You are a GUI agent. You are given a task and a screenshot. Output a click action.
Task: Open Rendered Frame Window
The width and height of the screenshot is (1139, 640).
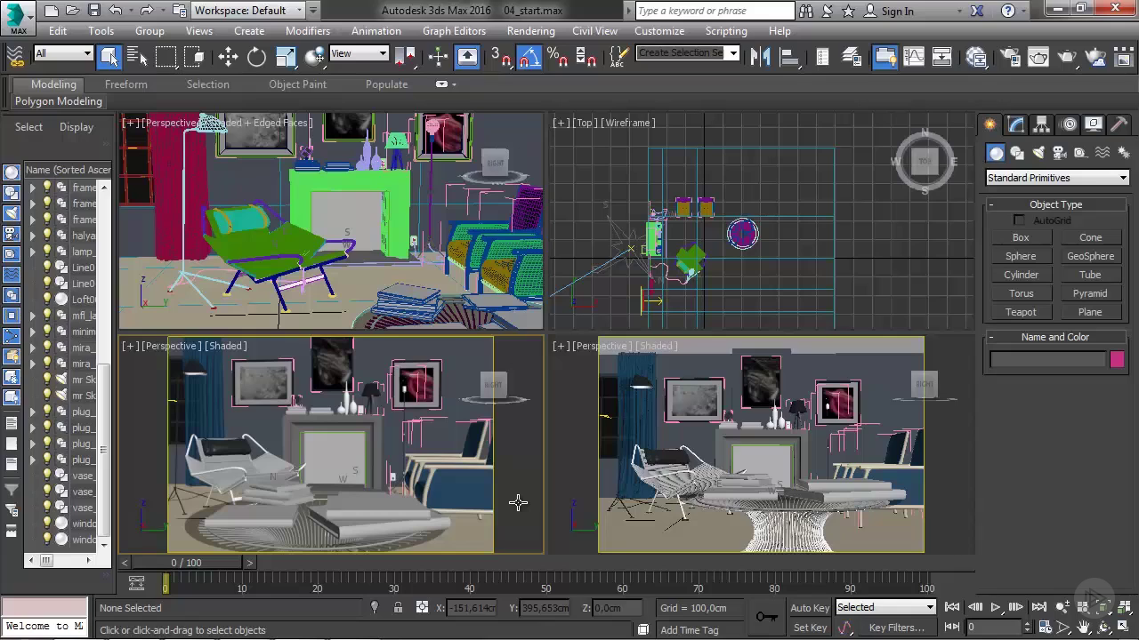(1038, 56)
